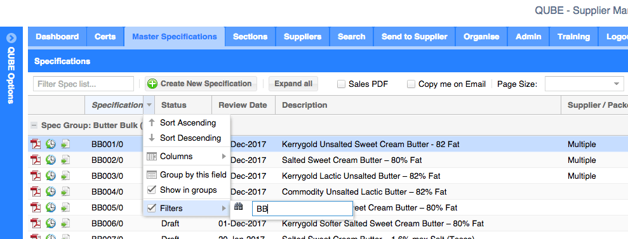628x239 pixels.
Task: Click green arrow document icon for BB004/0
Action: pyautogui.click(x=65, y=191)
